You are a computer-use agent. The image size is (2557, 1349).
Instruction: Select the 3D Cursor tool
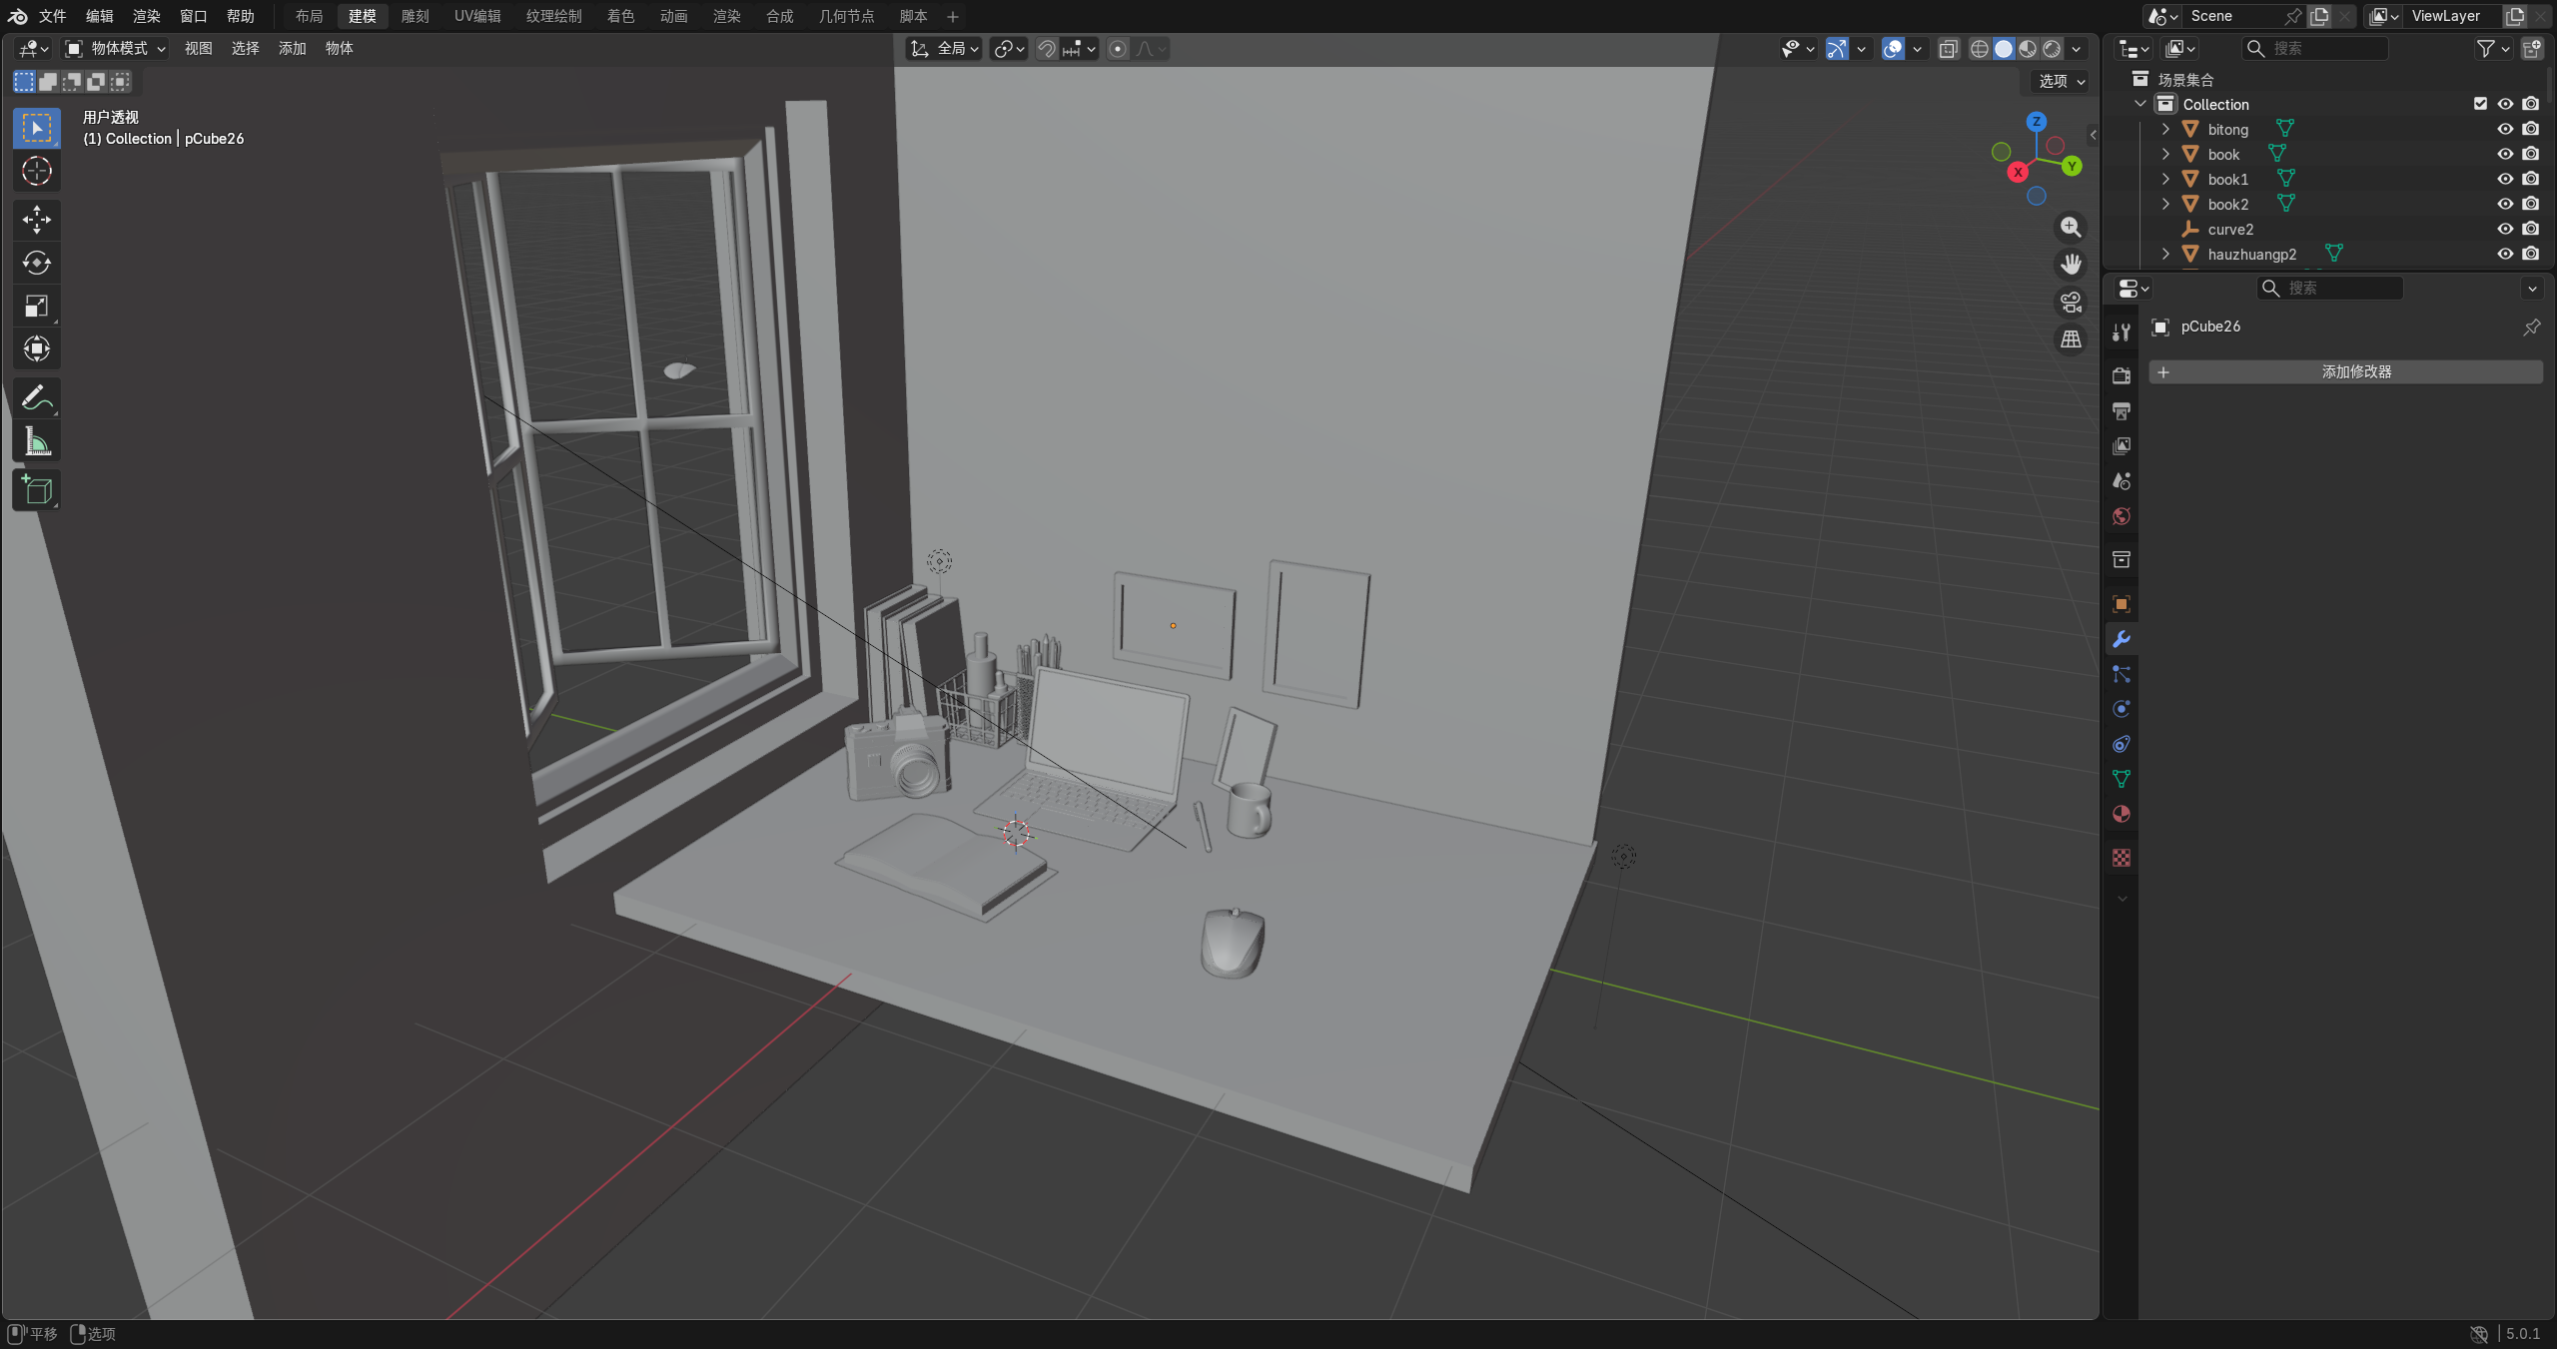[37, 172]
